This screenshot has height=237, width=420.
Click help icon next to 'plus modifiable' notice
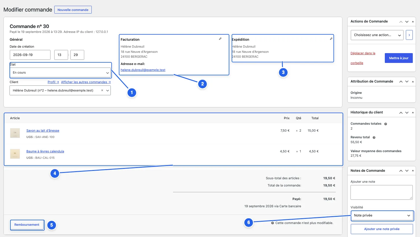[x=273, y=223]
